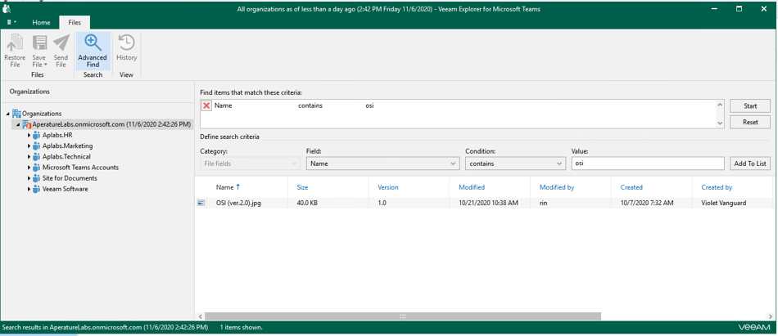Image resolution: width=778 pixels, height=336 pixels.
Task: Expand the Veeam Software tree node
Action: (x=29, y=190)
